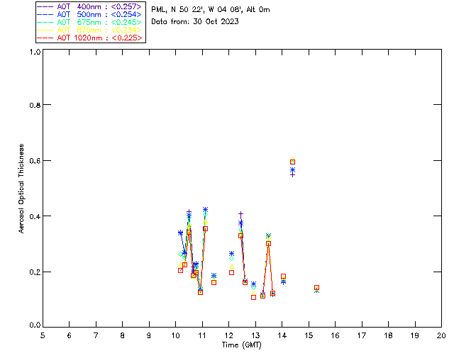Click the x-axis tick label 10
The height and width of the screenshot is (363, 454).
click(176, 336)
